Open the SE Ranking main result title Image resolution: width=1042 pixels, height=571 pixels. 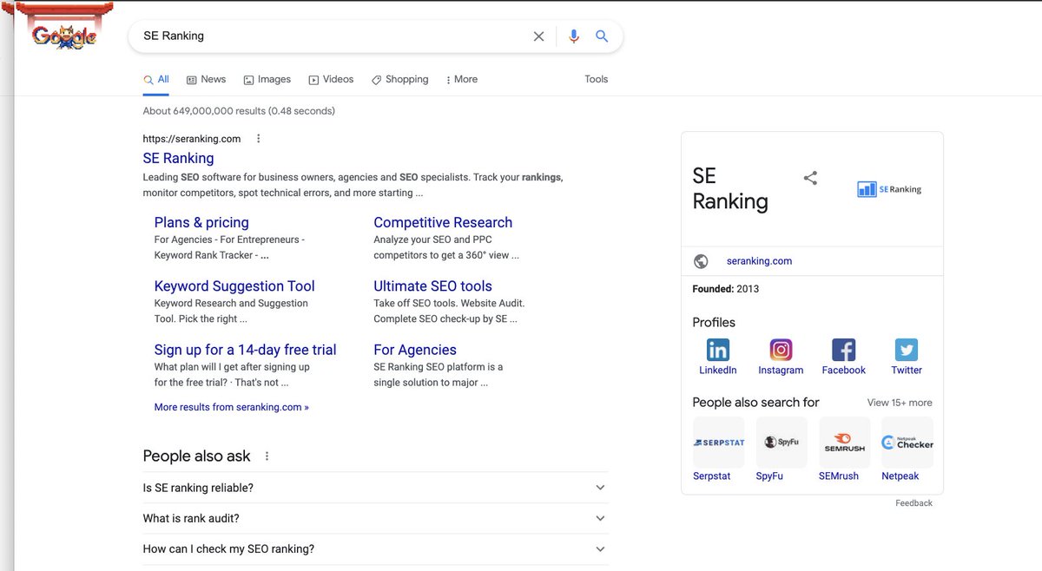tap(178, 158)
